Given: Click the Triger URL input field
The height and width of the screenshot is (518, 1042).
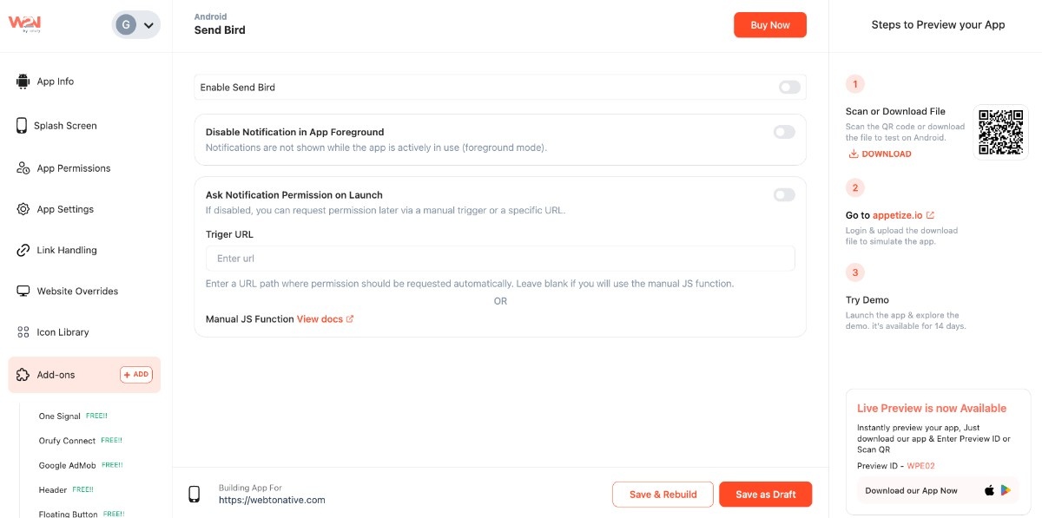Looking at the screenshot, I should click(x=499, y=259).
